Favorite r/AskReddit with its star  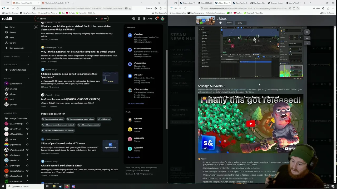coord(27,160)
